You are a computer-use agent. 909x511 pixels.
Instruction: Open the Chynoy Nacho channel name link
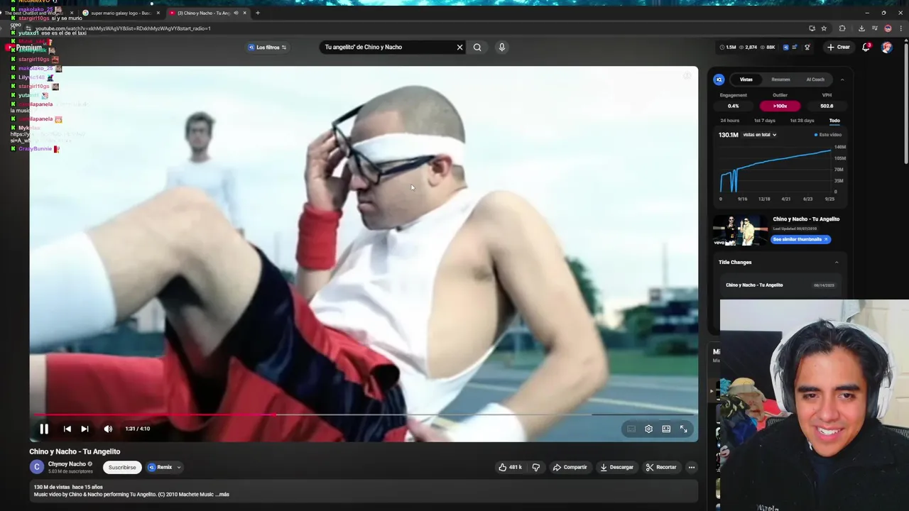click(67, 464)
